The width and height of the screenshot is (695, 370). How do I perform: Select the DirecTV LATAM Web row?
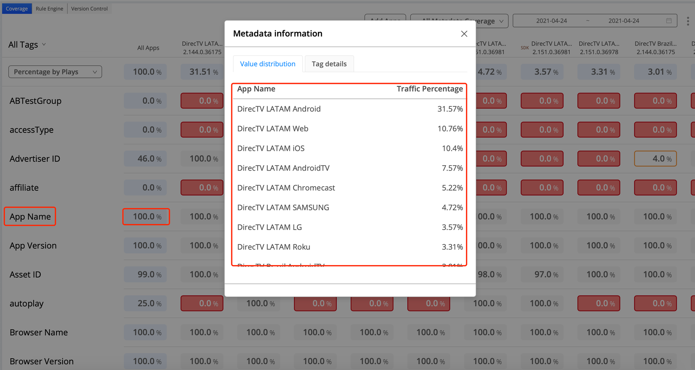(350, 129)
